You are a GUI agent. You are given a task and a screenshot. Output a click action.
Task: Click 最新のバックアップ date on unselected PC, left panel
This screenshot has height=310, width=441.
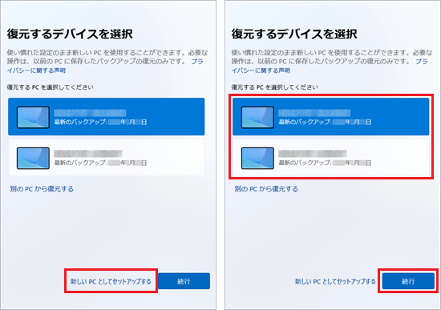100,163
